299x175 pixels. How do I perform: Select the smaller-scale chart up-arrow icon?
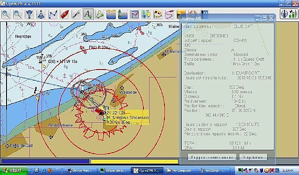pyautogui.click(x=41, y=14)
